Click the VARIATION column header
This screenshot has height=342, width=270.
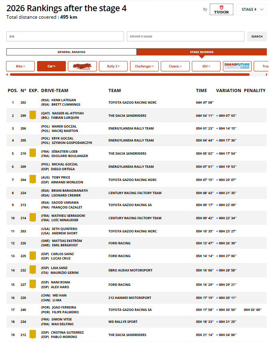[x=229, y=90]
